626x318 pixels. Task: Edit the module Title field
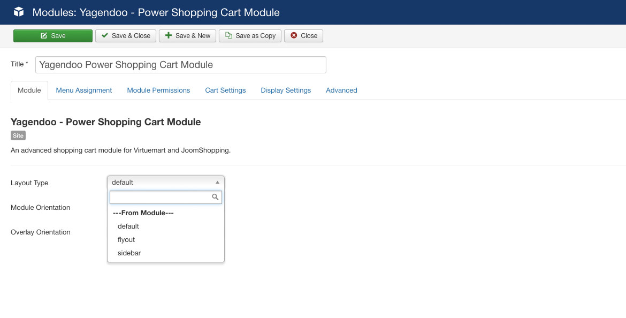click(x=181, y=65)
